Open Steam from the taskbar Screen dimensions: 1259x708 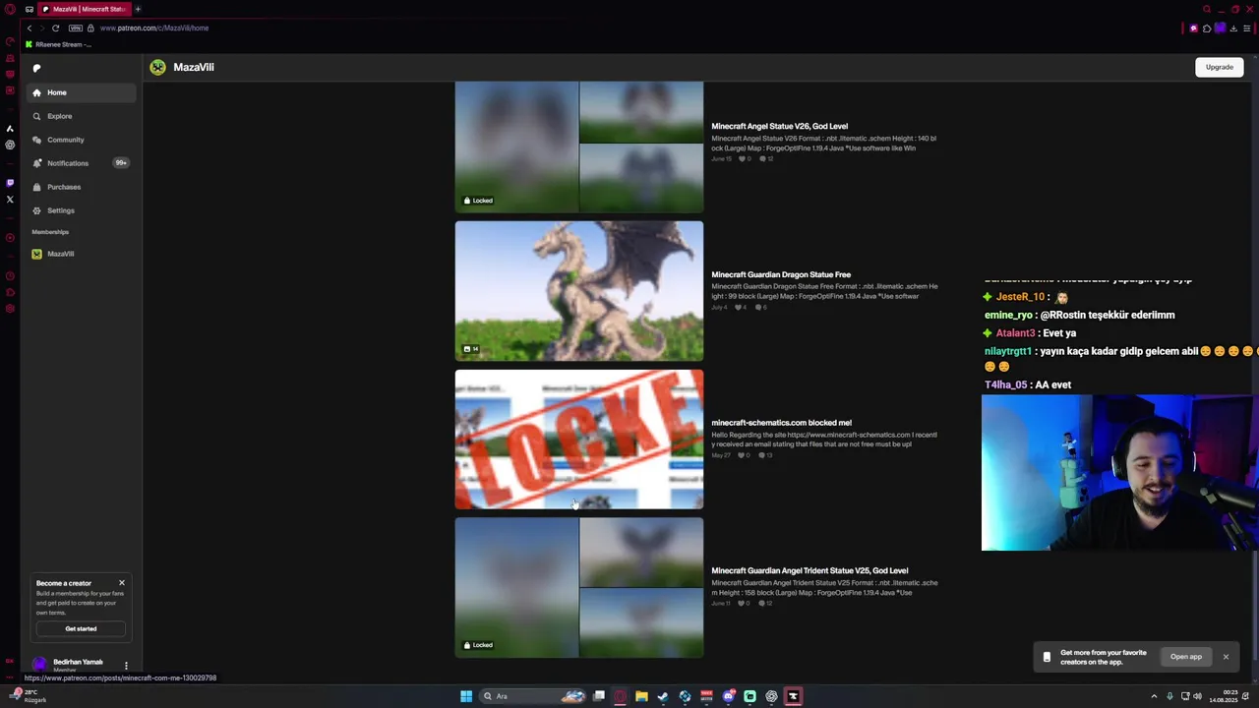(663, 696)
